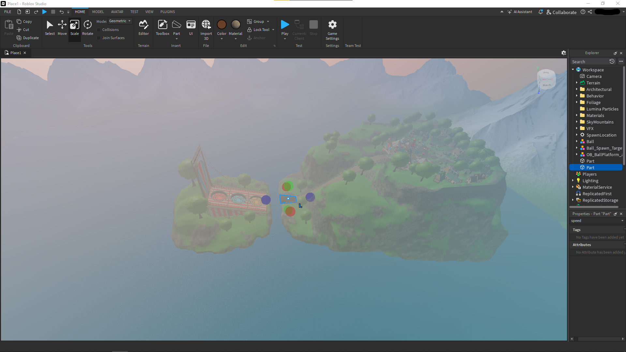626x352 pixels.
Task: Switch to the VIEW tab
Action: 149,12
